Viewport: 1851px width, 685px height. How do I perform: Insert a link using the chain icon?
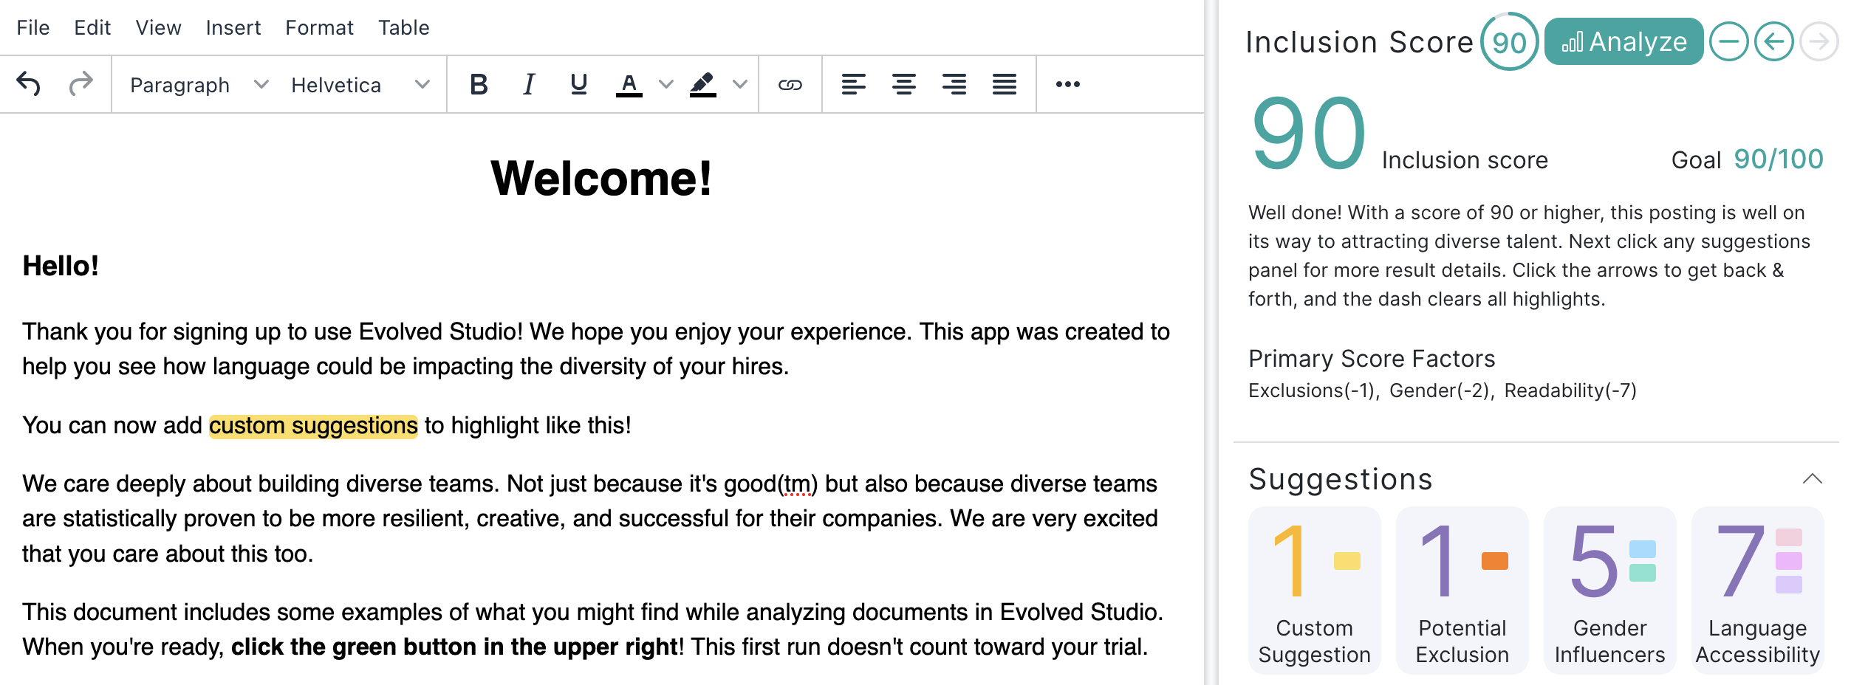(790, 84)
